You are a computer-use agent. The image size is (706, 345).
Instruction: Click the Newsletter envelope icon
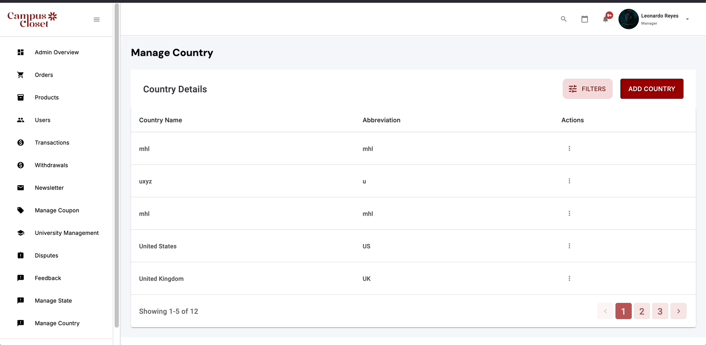coord(20,188)
